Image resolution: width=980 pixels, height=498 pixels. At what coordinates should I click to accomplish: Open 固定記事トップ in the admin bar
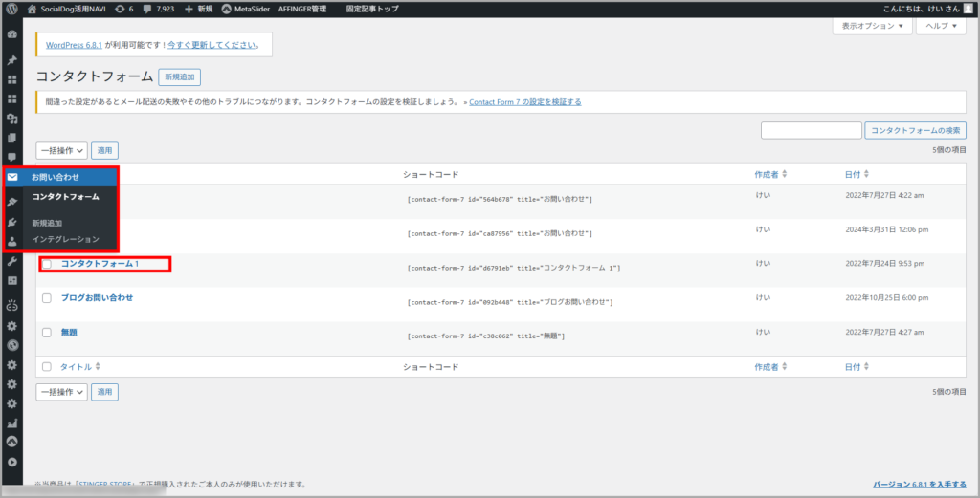372,9
